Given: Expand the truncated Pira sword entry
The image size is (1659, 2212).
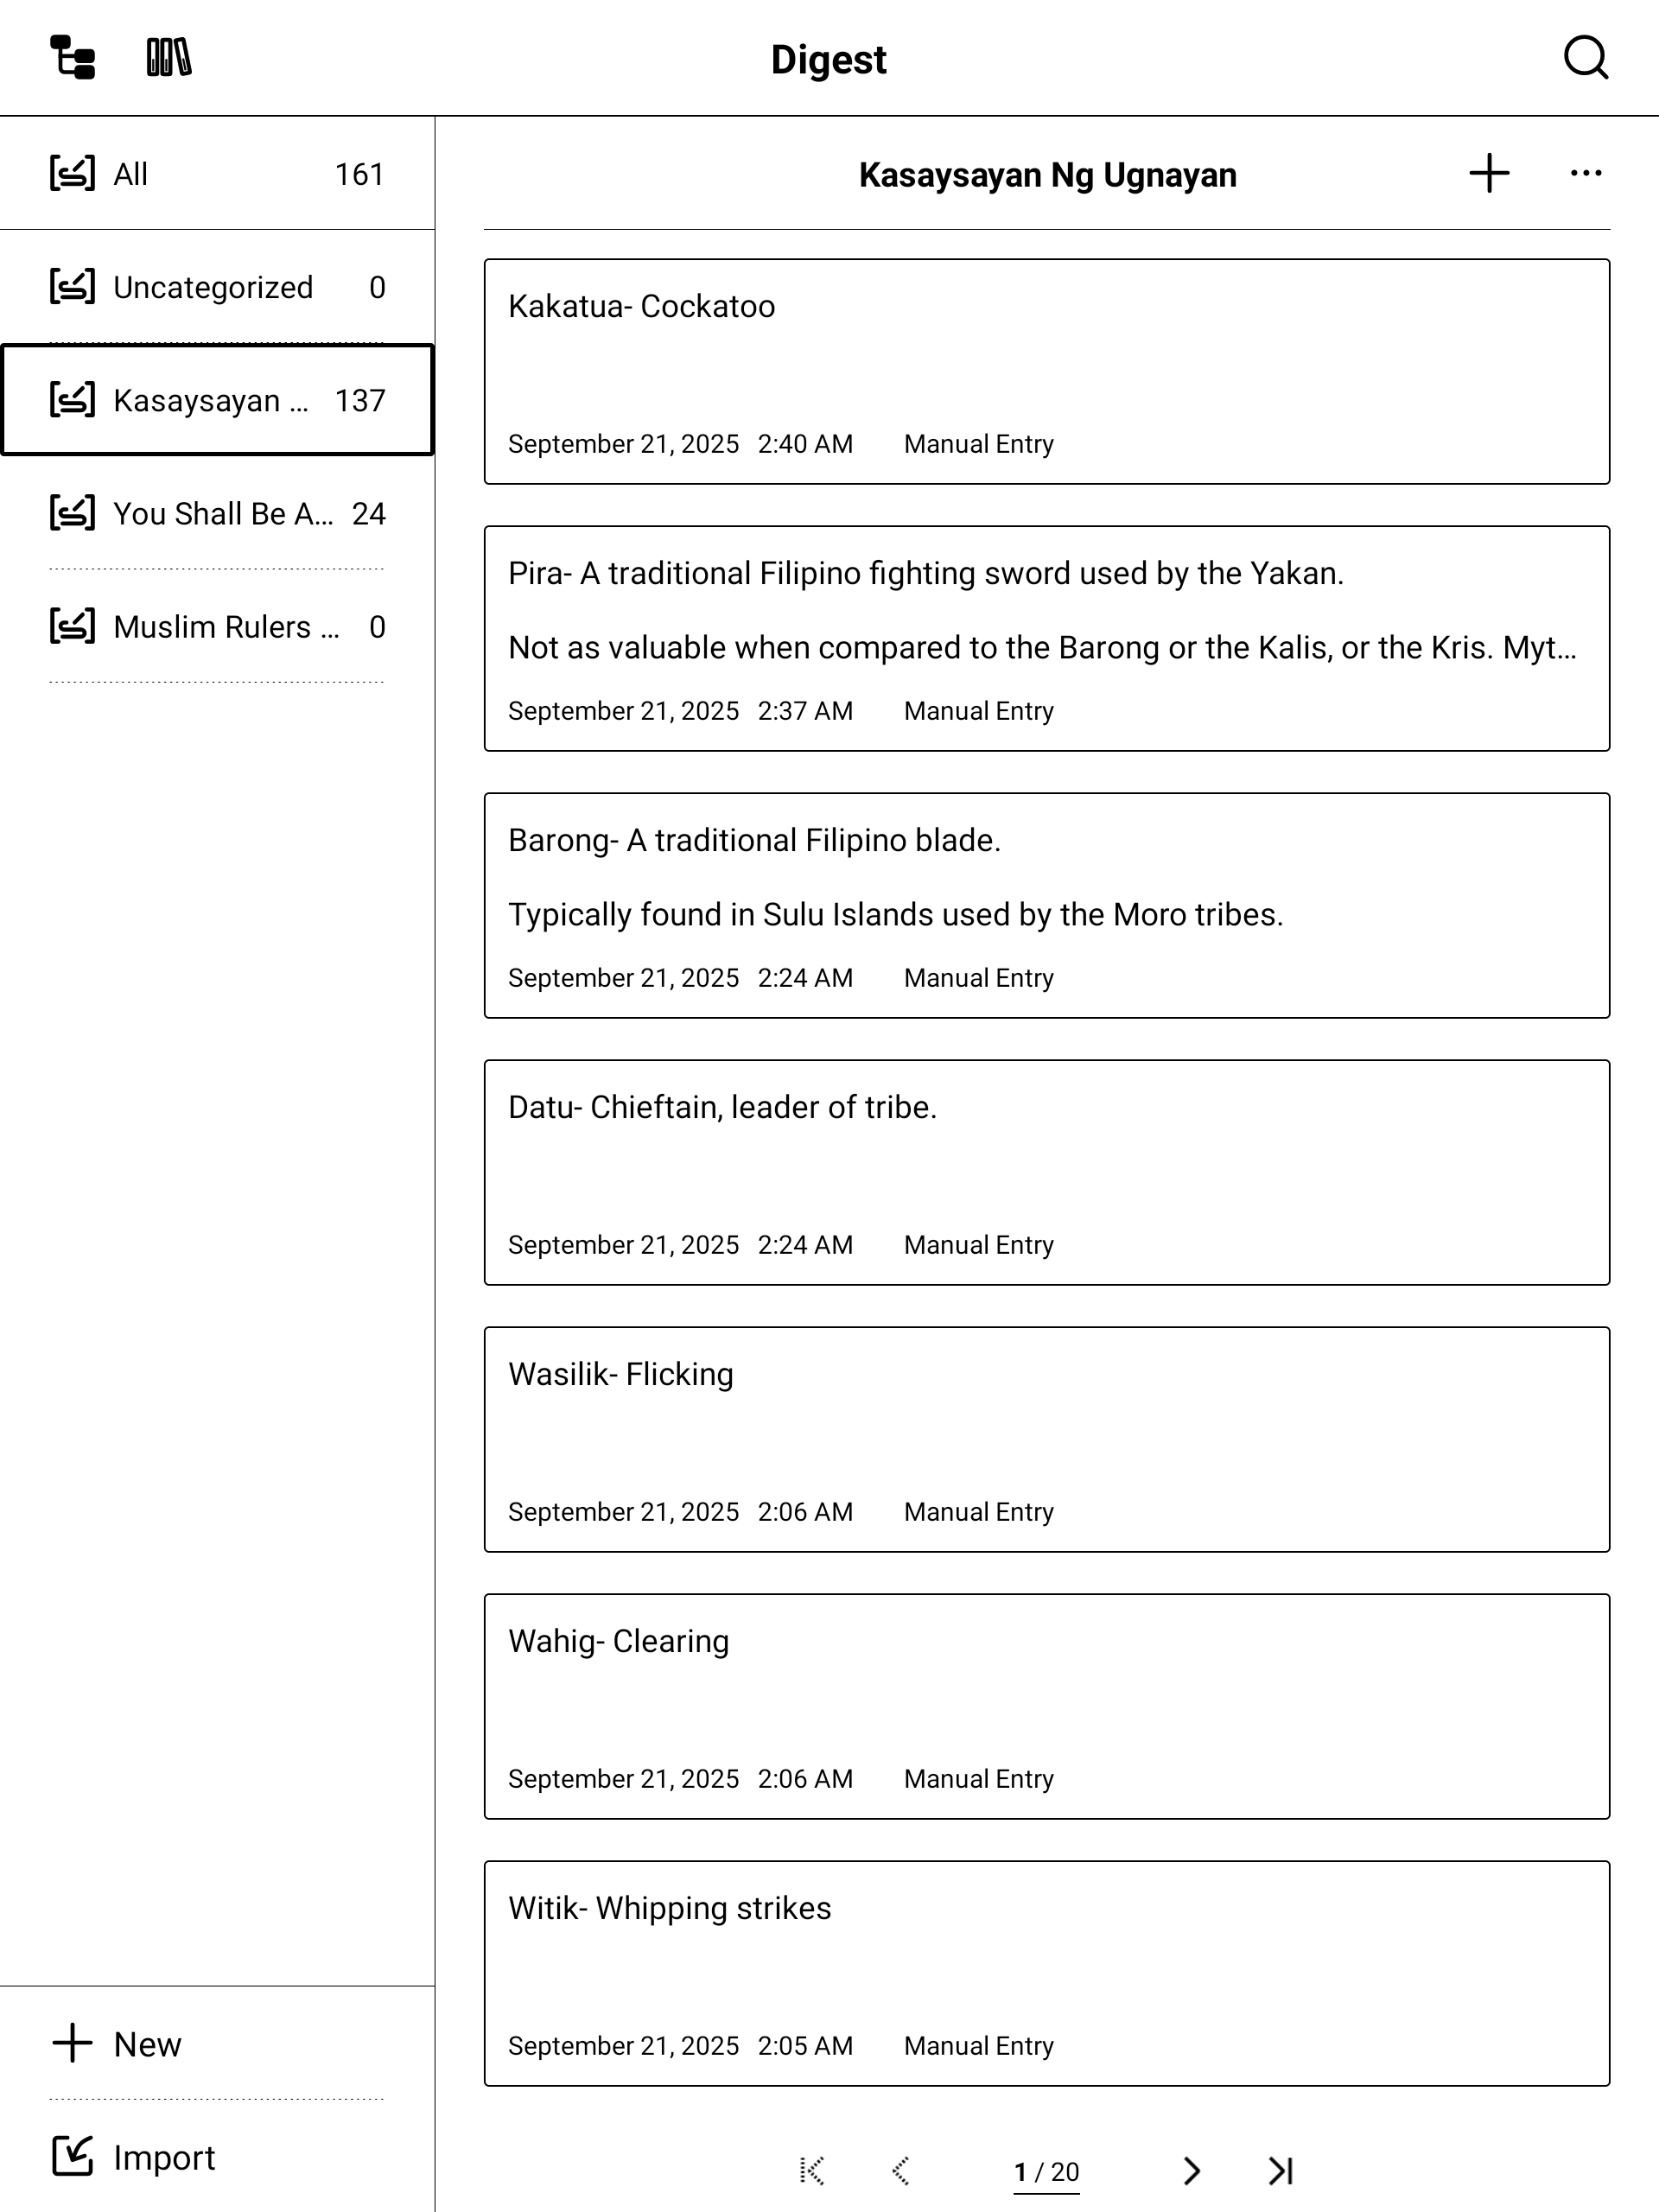Looking at the screenshot, I should click(1046, 638).
